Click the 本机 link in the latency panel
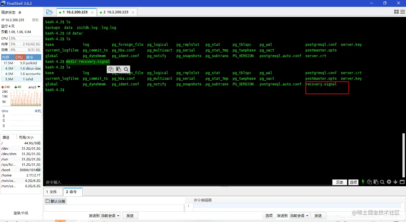 [x=38, y=111]
